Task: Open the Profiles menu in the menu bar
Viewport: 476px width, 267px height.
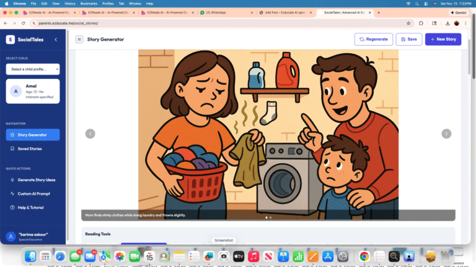Action: (108, 4)
